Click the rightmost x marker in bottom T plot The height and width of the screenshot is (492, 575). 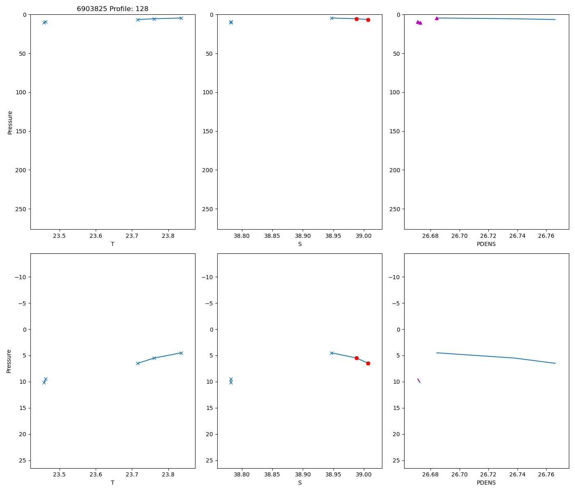point(181,353)
